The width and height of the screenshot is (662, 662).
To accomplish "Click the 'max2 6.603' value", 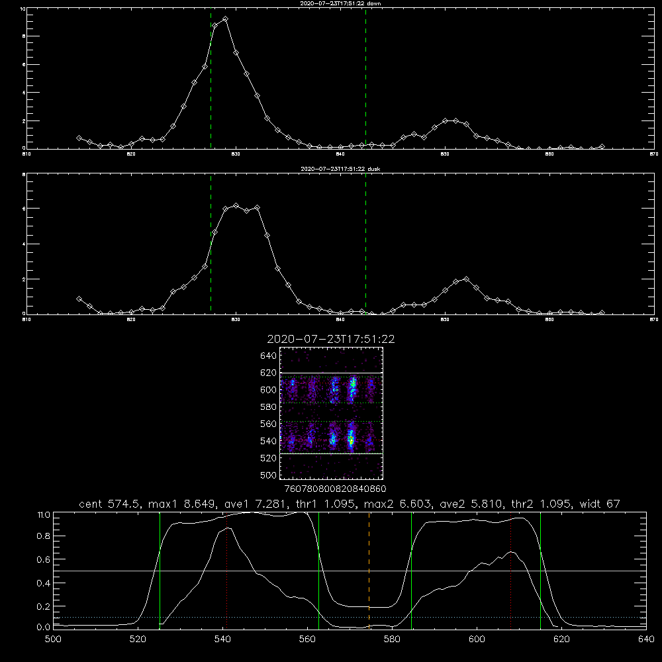I will pyautogui.click(x=398, y=504).
